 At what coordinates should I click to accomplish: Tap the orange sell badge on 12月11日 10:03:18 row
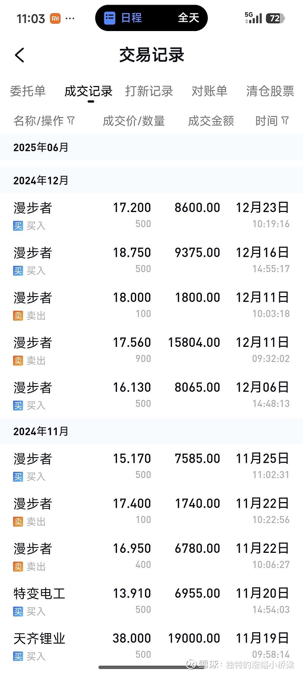(18, 315)
